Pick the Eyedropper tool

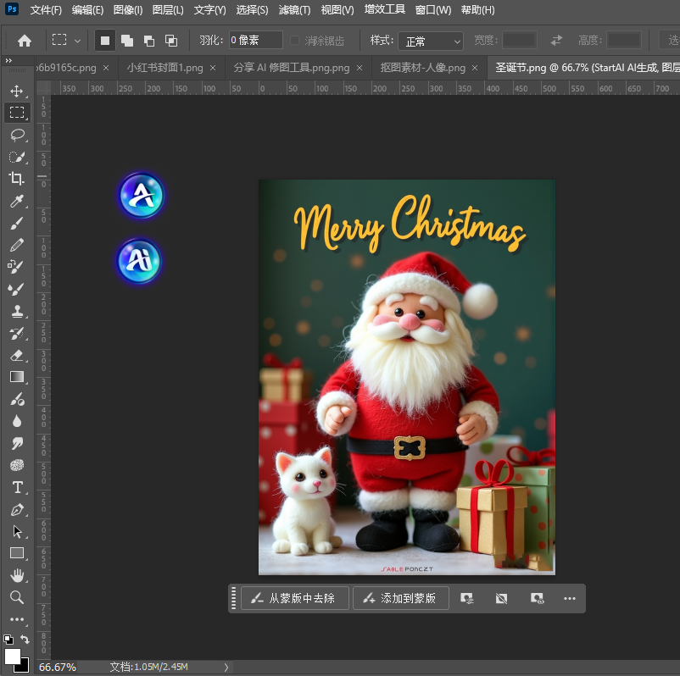(x=16, y=202)
